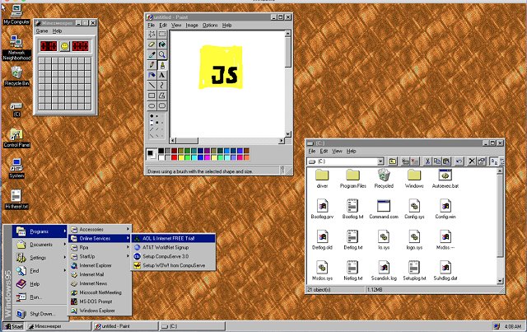Select the black swatch in Paint palette
527x332 pixels.
click(x=161, y=151)
